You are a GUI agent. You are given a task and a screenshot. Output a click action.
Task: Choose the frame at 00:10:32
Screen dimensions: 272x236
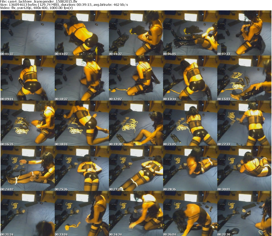point(82,78)
